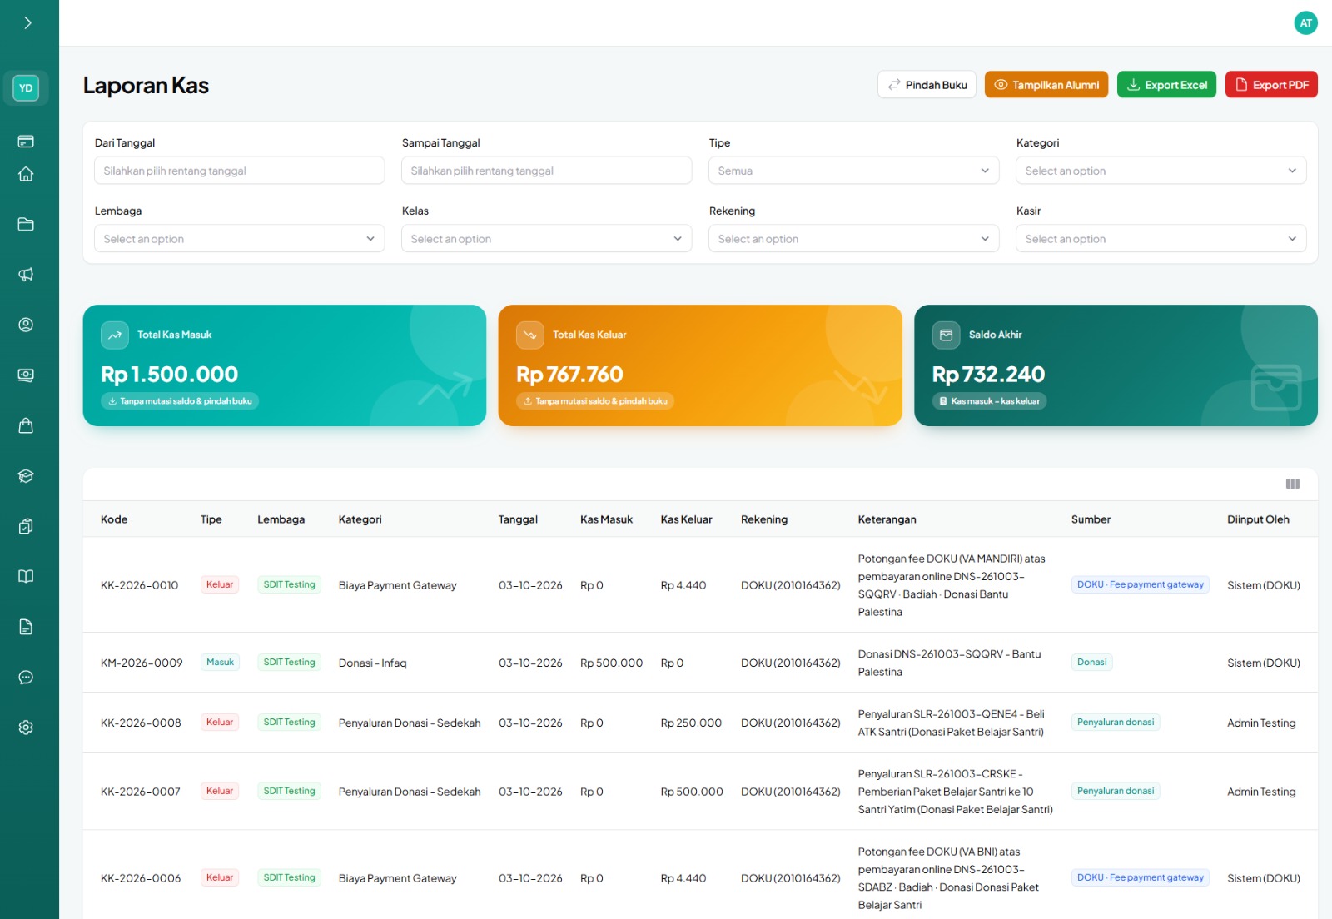Screen dimensions: 1332x919
Task: Expand the Kategori dropdown
Action: pos(1161,171)
